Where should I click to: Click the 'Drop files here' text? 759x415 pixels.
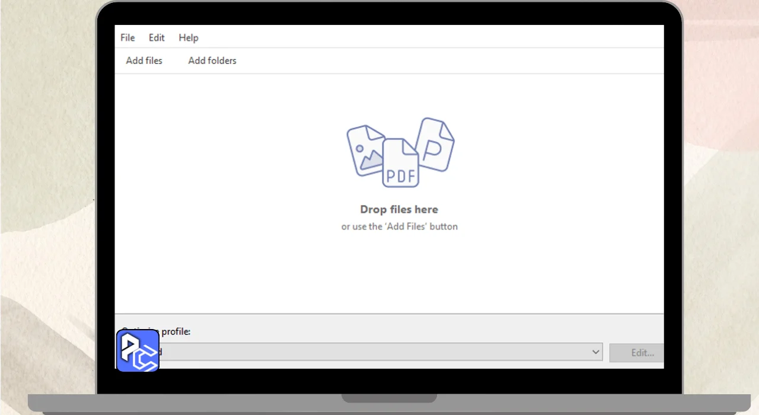coord(399,209)
